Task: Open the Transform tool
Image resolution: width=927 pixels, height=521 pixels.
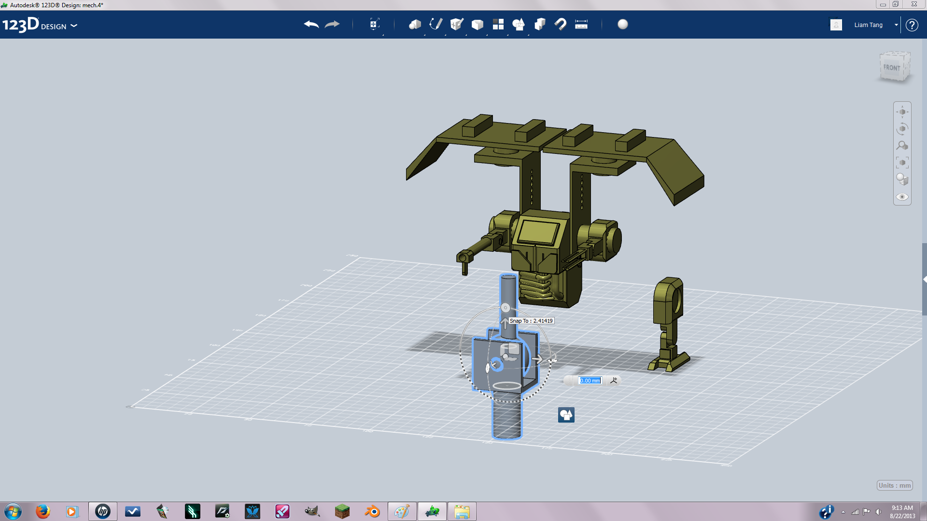Action: pyautogui.click(x=374, y=24)
